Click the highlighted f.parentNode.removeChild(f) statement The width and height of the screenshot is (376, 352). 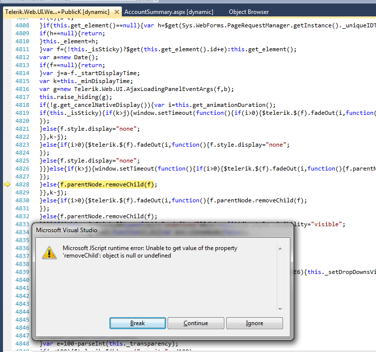point(107,184)
